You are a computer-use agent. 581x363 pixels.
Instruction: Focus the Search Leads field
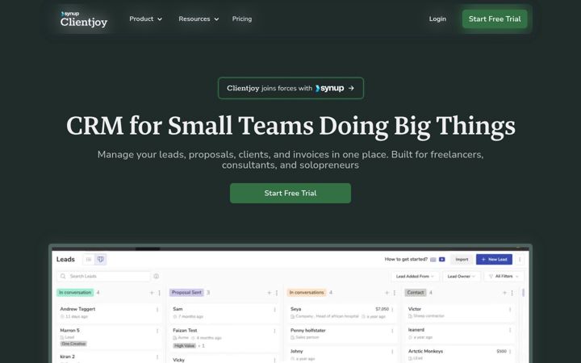tap(104, 277)
